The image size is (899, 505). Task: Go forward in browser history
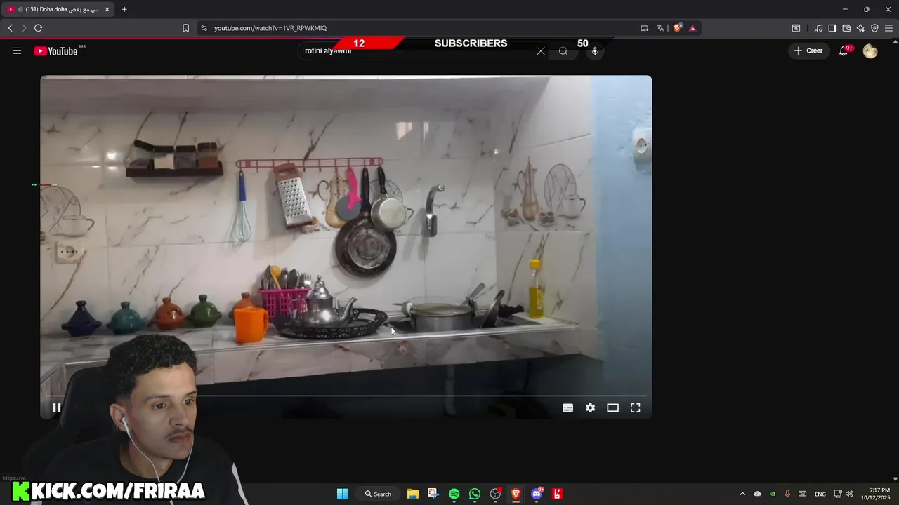(x=24, y=28)
